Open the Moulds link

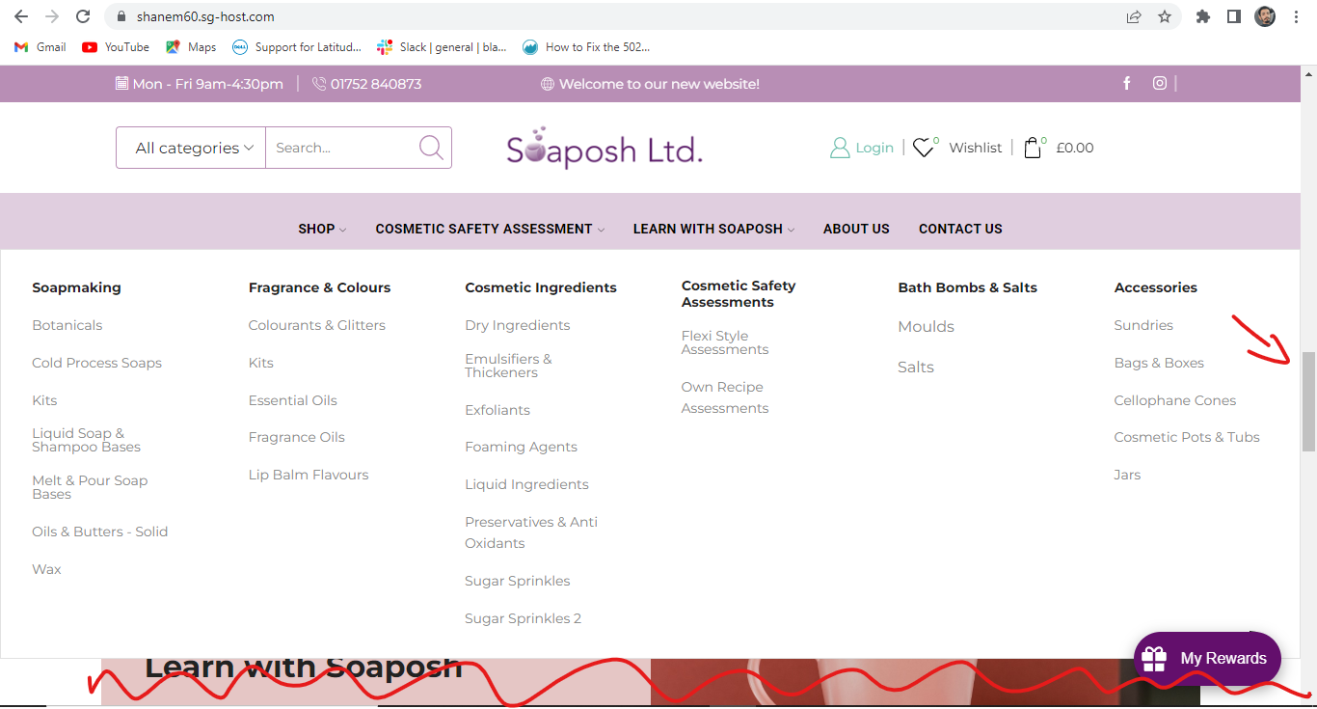(x=926, y=327)
